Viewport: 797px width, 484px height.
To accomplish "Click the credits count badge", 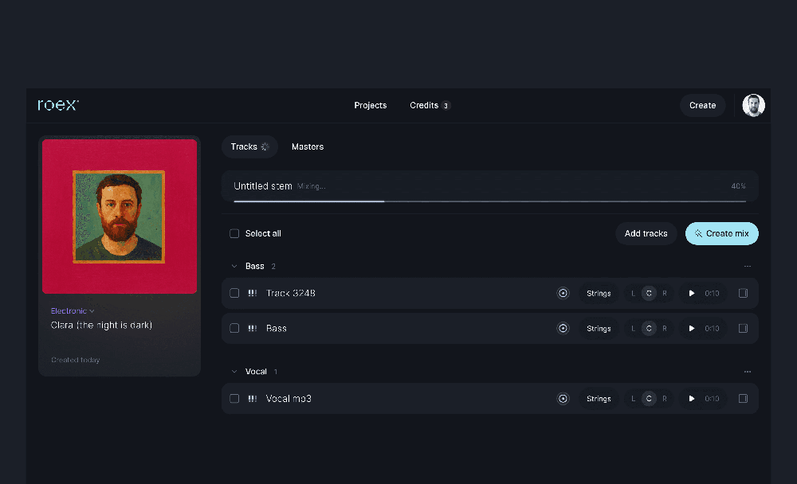I will point(446,106).
